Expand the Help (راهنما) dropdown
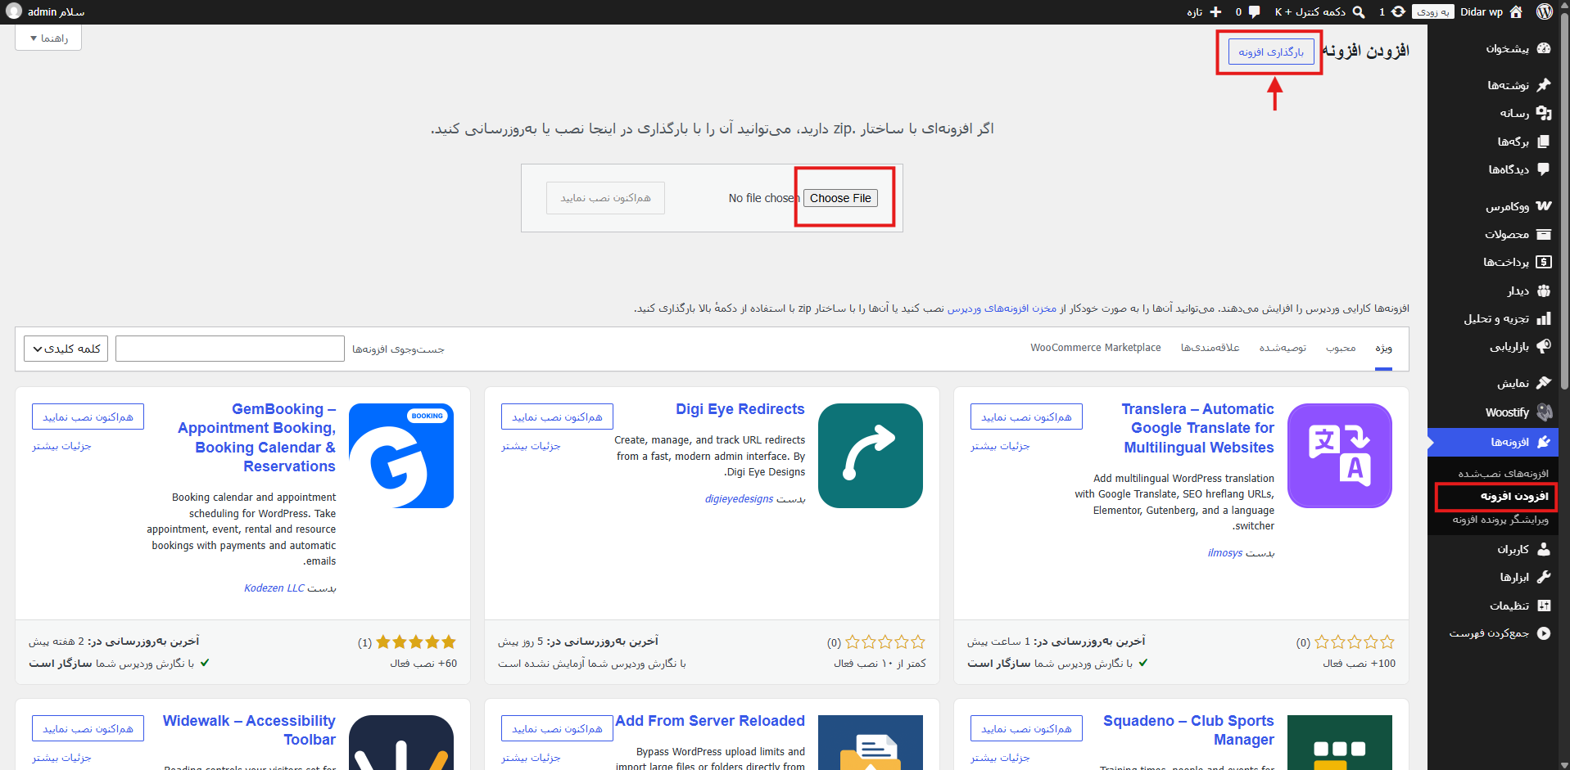The image size is (1570, 770). tap(48, 38)
